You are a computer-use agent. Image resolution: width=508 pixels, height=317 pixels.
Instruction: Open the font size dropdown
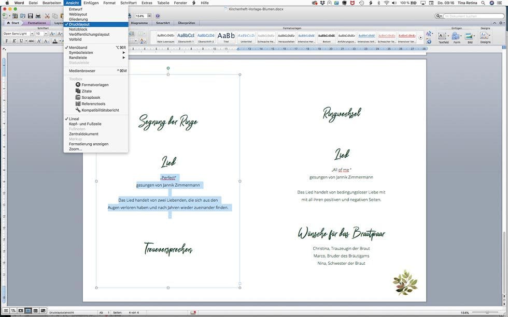click(45, 34)
